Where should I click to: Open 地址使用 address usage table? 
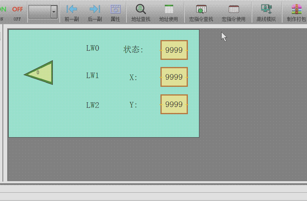coord(169,10)
